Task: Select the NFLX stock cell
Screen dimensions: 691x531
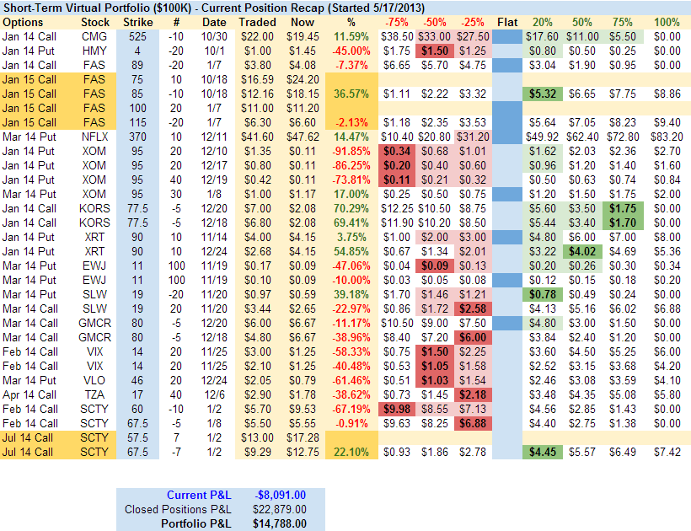Action: [x=95, y=137]
